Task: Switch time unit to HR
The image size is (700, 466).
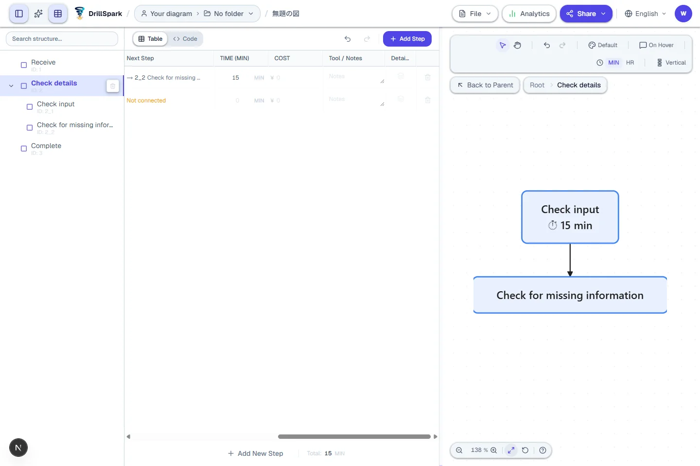Action: tap(630, 63)
